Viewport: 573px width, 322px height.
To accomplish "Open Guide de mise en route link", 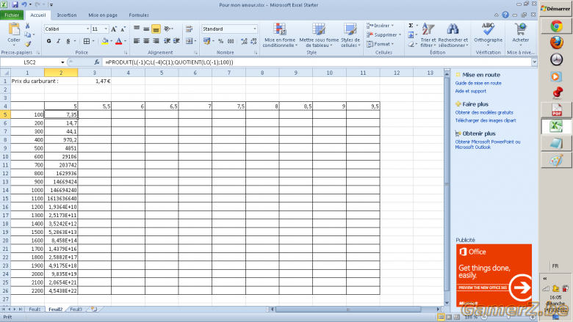I will [478, 83].
